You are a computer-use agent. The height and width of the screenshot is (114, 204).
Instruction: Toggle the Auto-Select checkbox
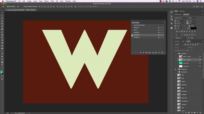coord(8,6)
